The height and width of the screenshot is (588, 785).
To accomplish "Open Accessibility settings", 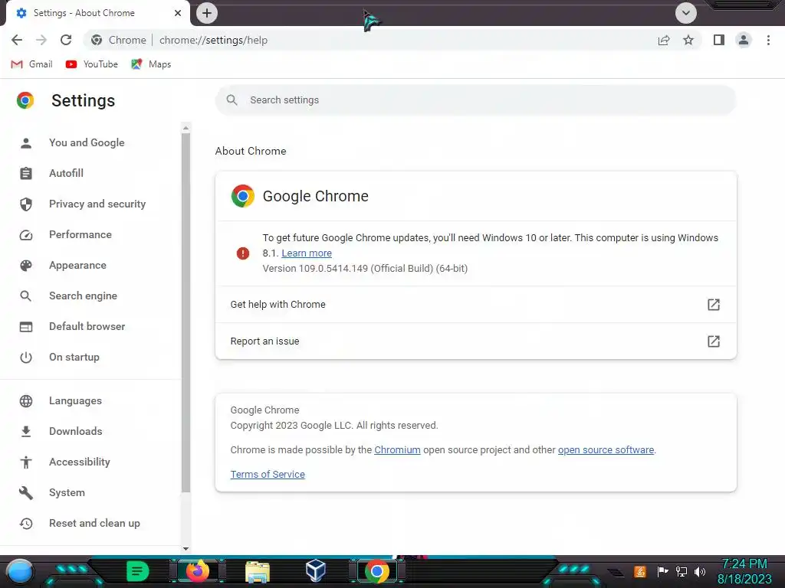I will point(79,462).
